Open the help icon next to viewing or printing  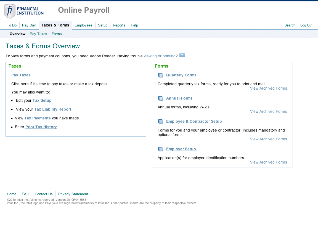pos(182,55)
